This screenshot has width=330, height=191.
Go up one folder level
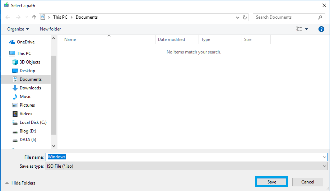pyautogui.click(x=34, y=17)
